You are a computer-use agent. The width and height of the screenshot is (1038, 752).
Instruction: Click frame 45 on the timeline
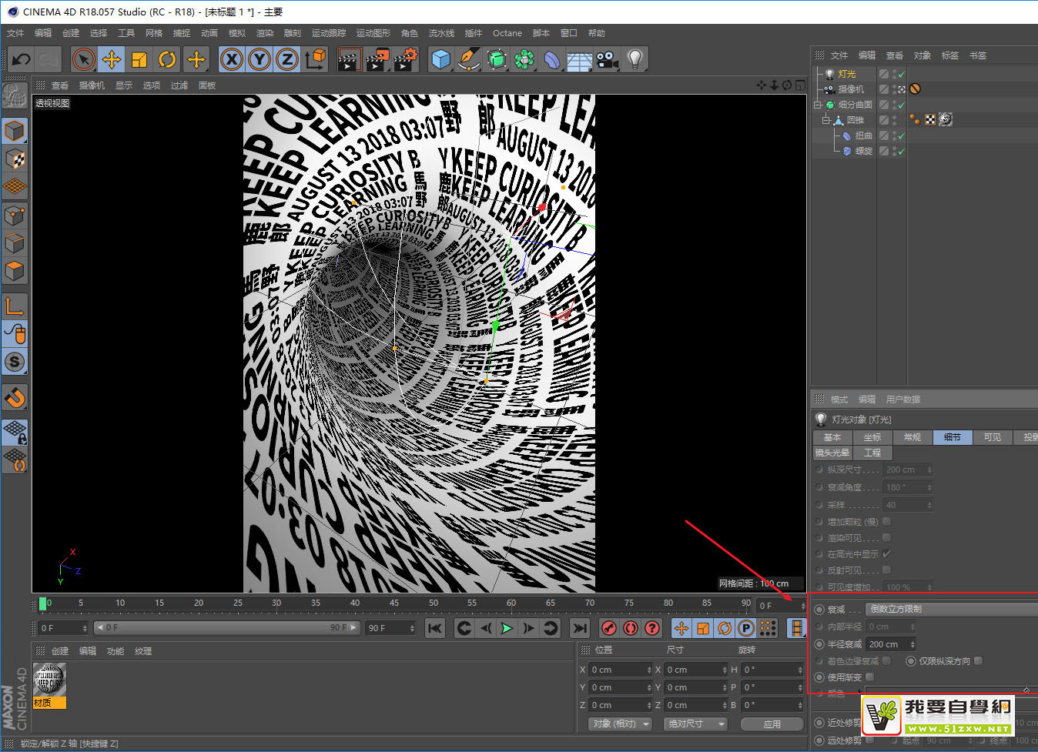pyautogui.click(x=393, y=603)
